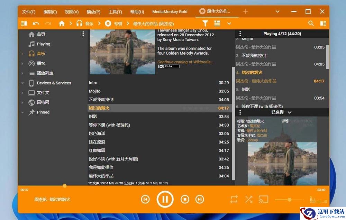Pause the currently playing song

click(x=165, y=199)
